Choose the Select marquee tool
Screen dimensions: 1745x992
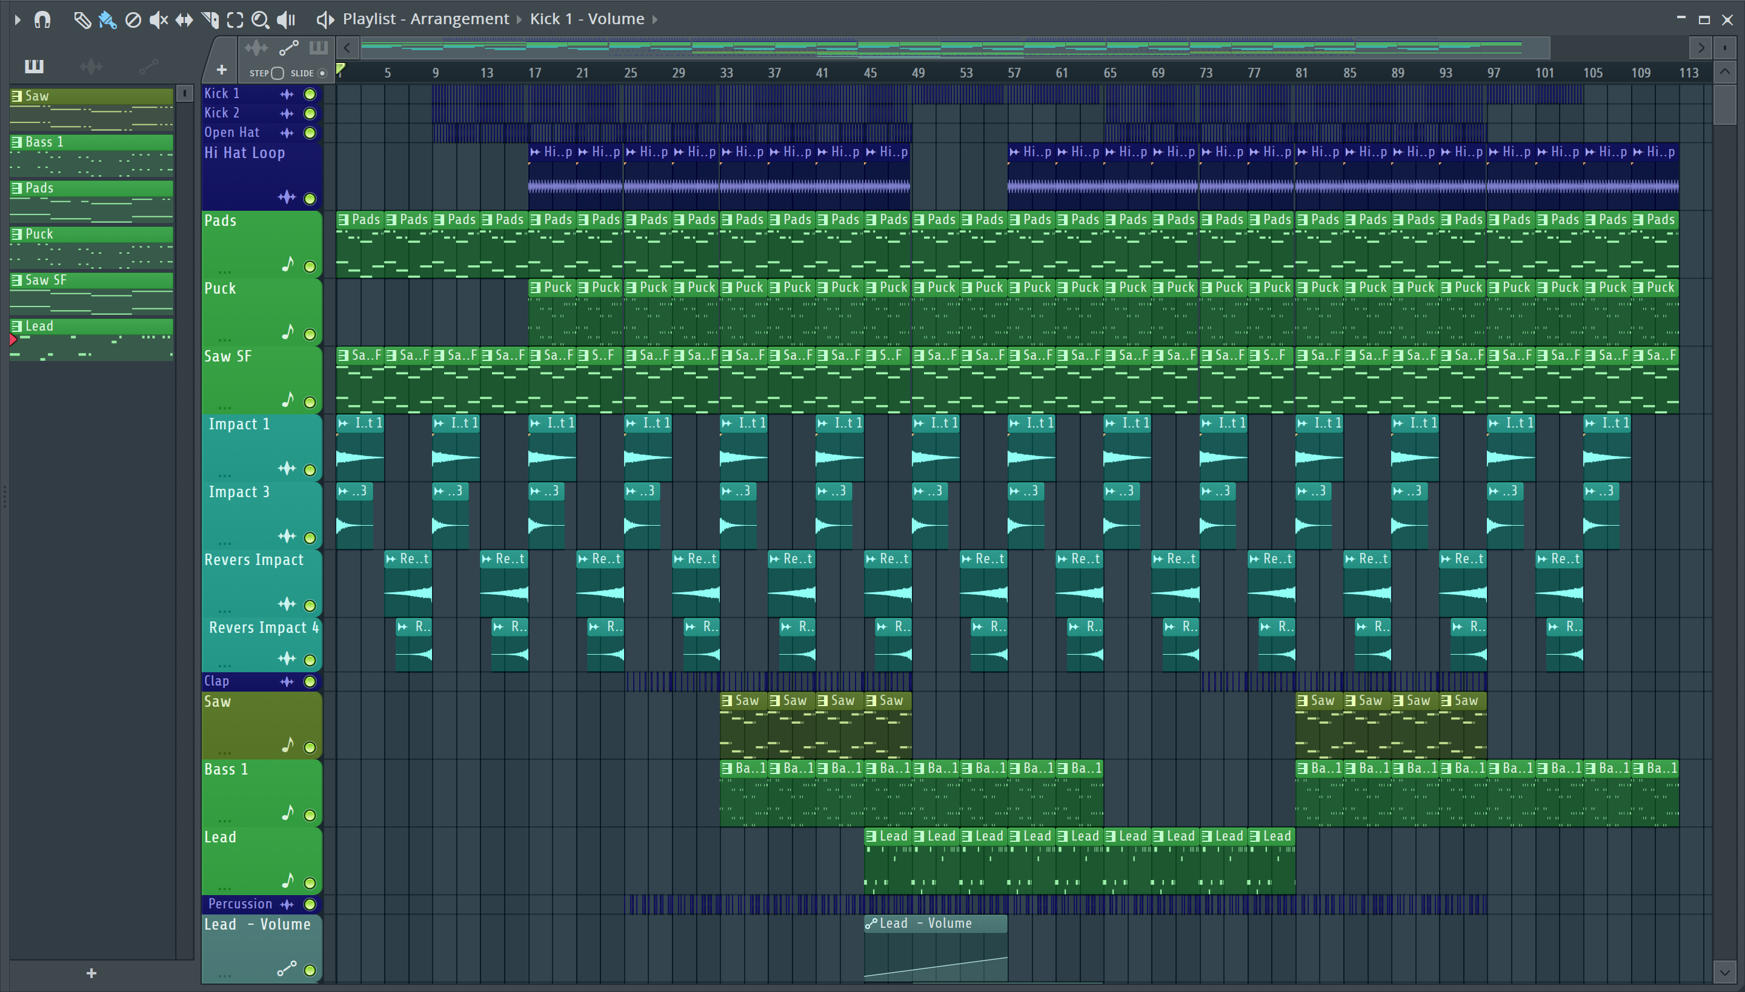pyautogui.click(x=235, y=20)
